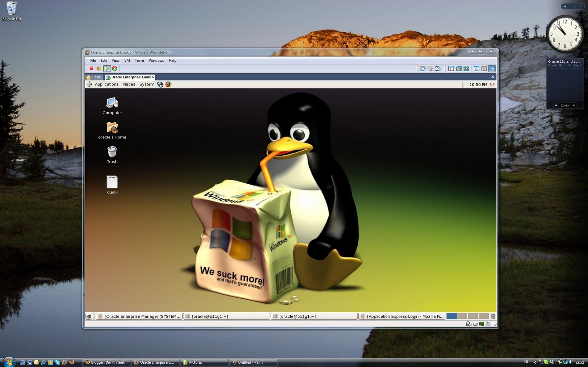588x367 pixels.
Task: Switch to the fourth workspace
Action: (484, 316)
